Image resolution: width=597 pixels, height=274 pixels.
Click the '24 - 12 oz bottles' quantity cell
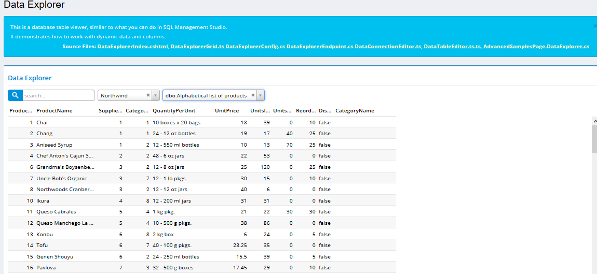(x=173, y=134)
